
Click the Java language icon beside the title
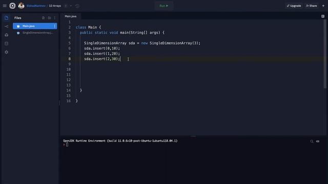(66, 6)
